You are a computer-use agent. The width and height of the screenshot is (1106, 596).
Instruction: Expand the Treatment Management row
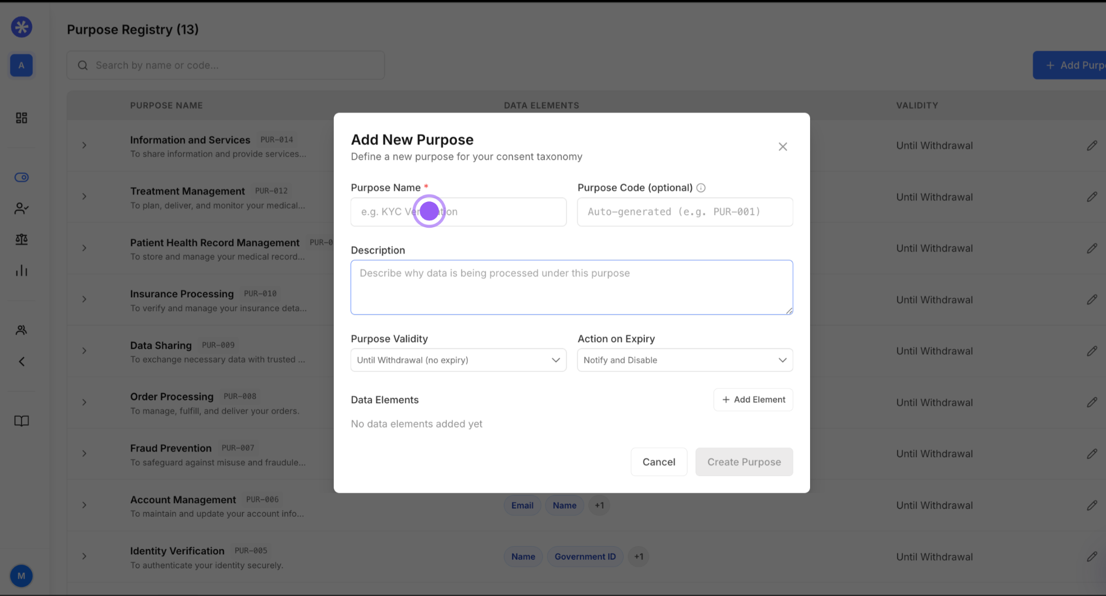tap(84, 197)
